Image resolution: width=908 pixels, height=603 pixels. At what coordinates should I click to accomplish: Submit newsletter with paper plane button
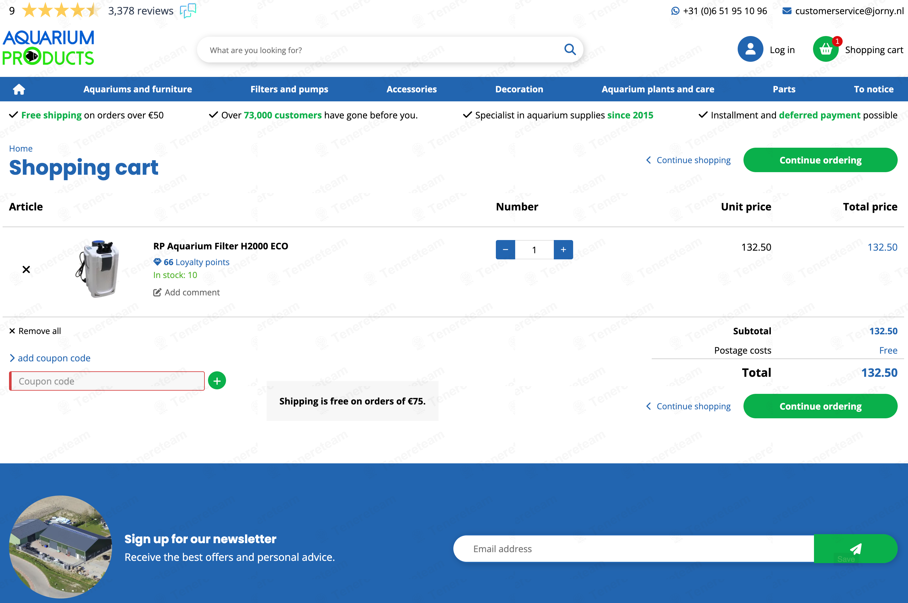[855, 549]
